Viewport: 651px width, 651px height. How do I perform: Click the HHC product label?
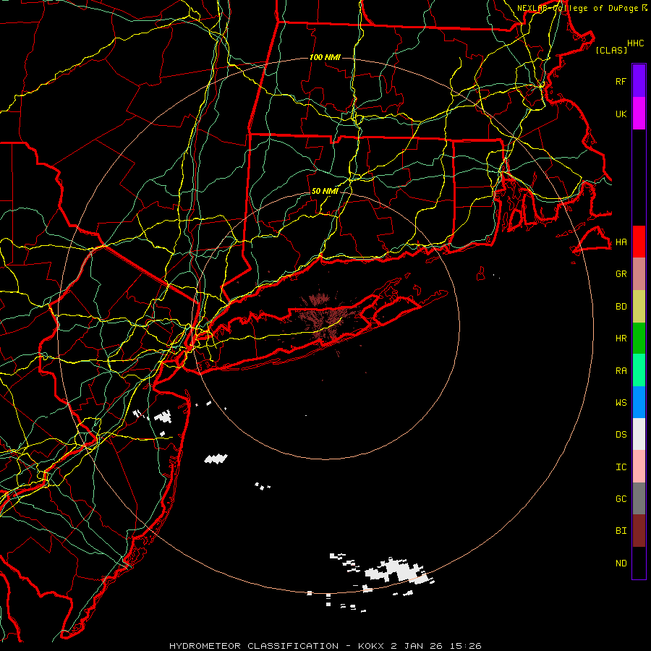click(636, 43)
